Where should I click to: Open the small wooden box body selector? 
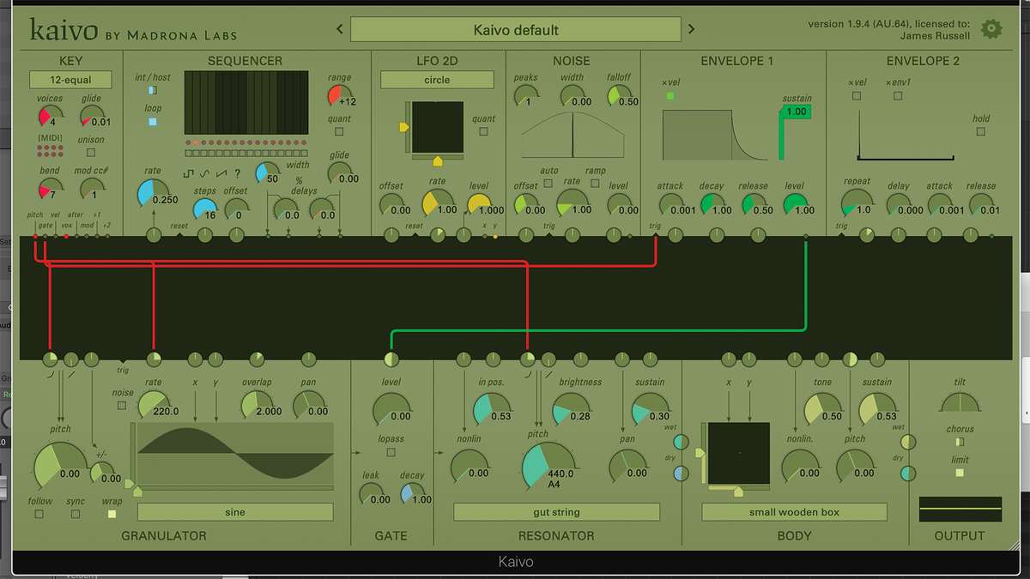click(x=793, y=511)
